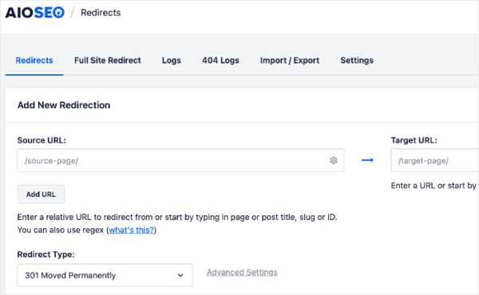This screenshot has width=479, height=295.
Task: Click the blue arrow between URL fields
Action: 367,160
